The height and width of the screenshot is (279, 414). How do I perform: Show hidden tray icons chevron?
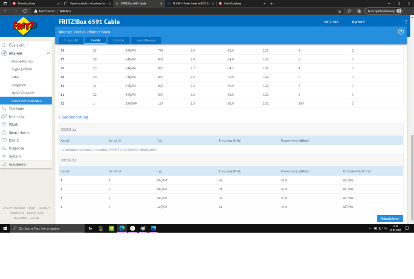click(370, 228)
